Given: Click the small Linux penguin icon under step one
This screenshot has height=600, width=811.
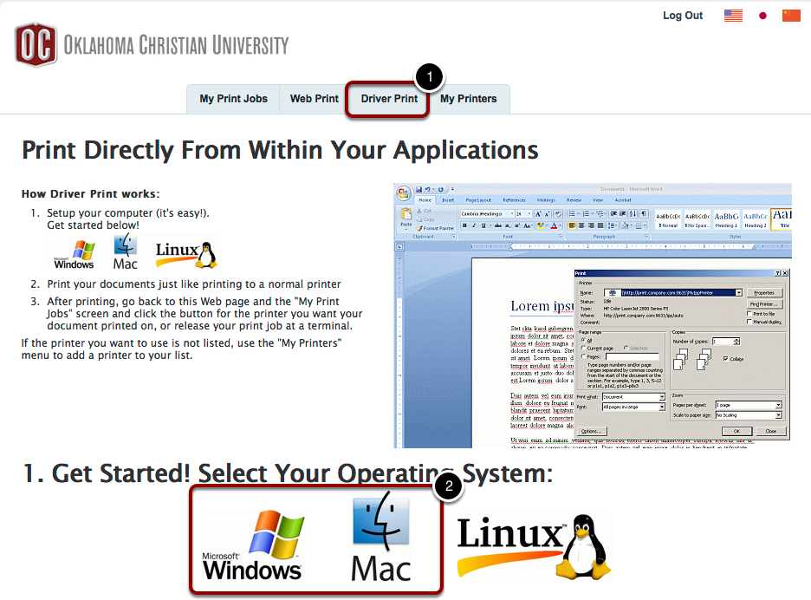Looking at the screenshot, I should tap(186, 254).
